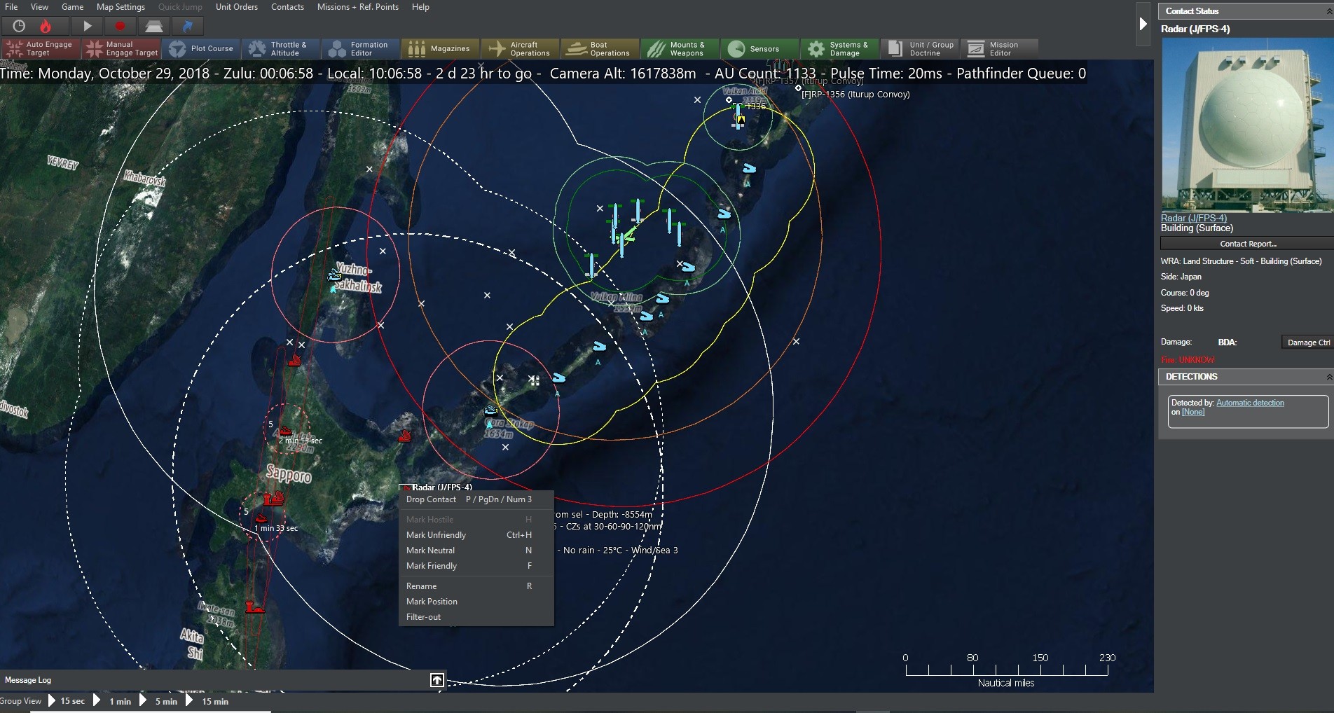This screenshot has height=713, width=1334.
Task: Open Boat Operations
Action: (x=599, y=48)
